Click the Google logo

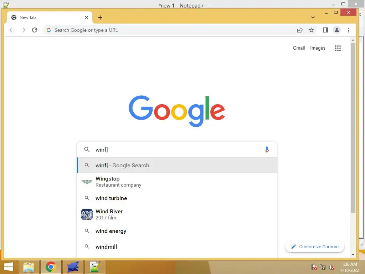tap(177, 111)
